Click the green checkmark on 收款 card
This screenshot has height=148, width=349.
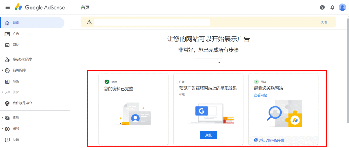(x=107, y=82)
